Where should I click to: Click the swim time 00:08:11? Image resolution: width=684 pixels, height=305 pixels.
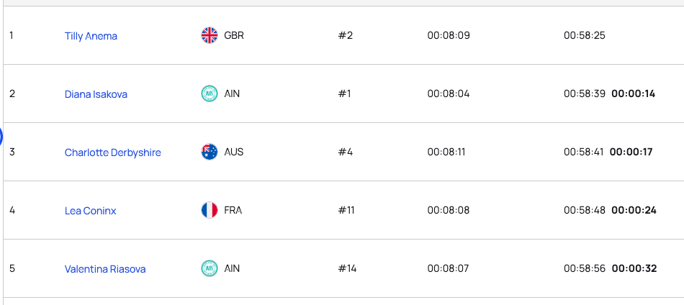point(448,152)
